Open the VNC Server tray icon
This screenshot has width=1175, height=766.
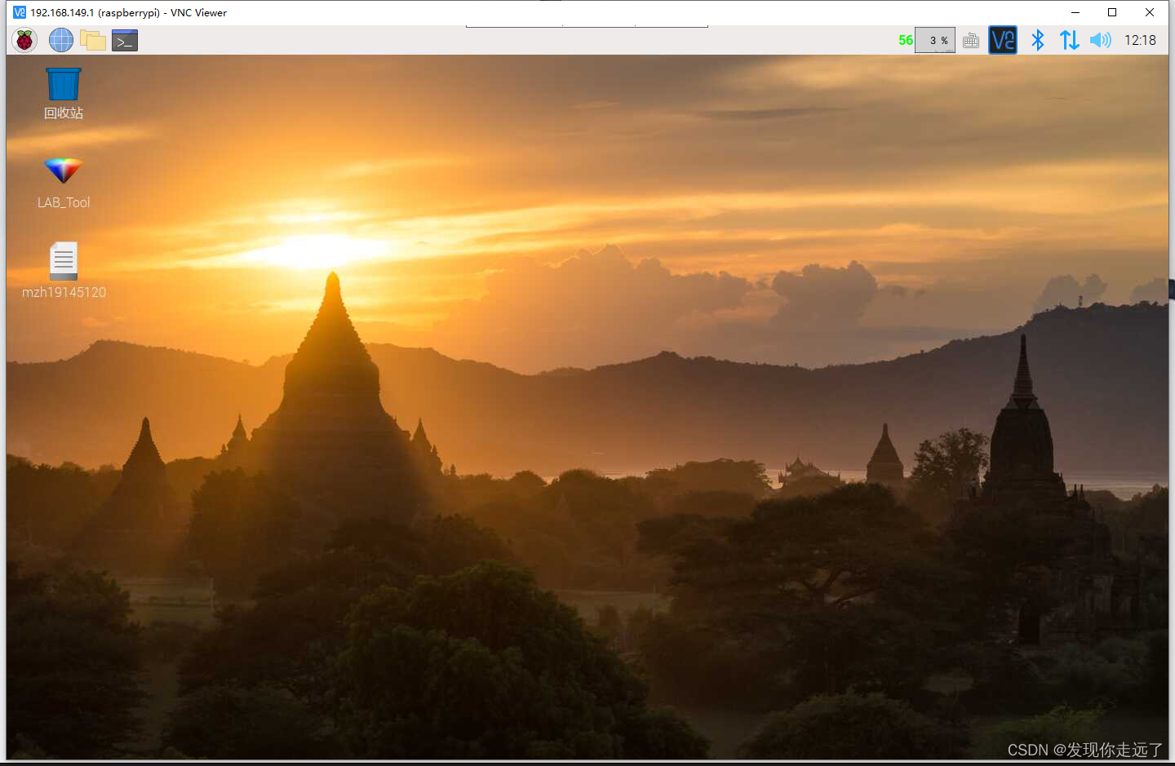(1003, 40)
